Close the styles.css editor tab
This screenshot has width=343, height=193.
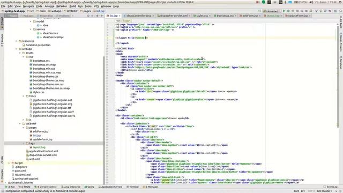pos(210,16)
